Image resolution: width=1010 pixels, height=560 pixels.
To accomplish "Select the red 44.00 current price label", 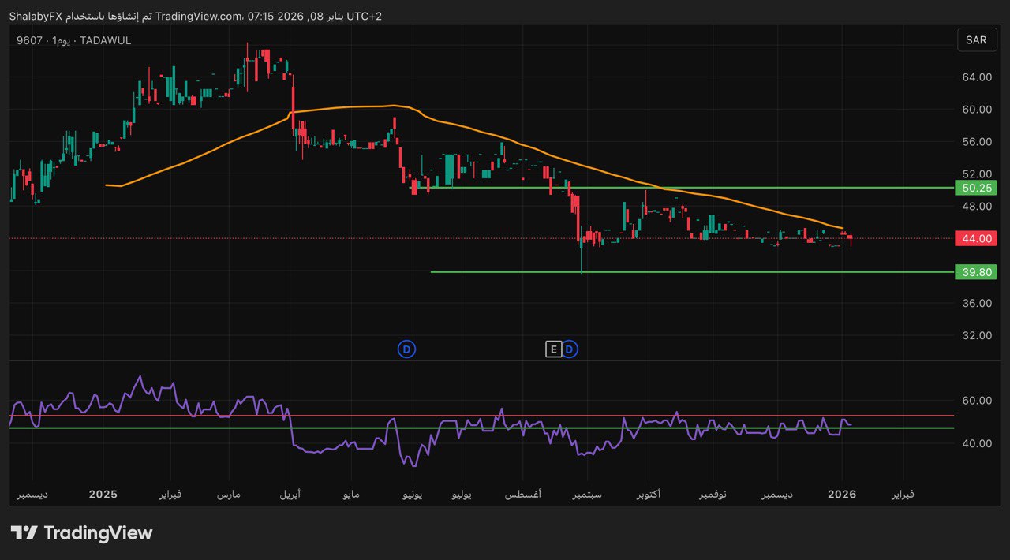I will [x=975, y=238].
